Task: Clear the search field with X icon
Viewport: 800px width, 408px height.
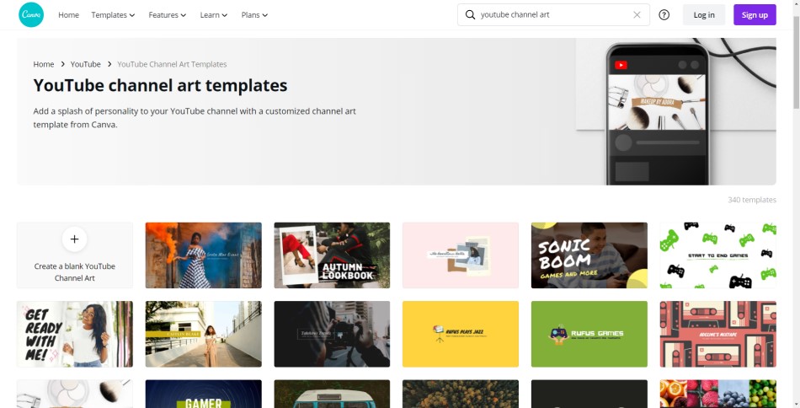Action: 637,15
